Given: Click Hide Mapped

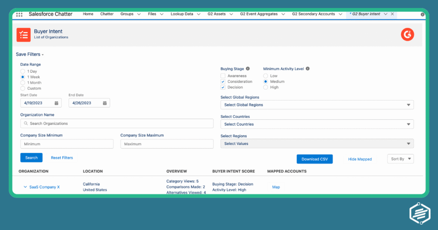Looking at the screenshot, I should coord(360,159).
